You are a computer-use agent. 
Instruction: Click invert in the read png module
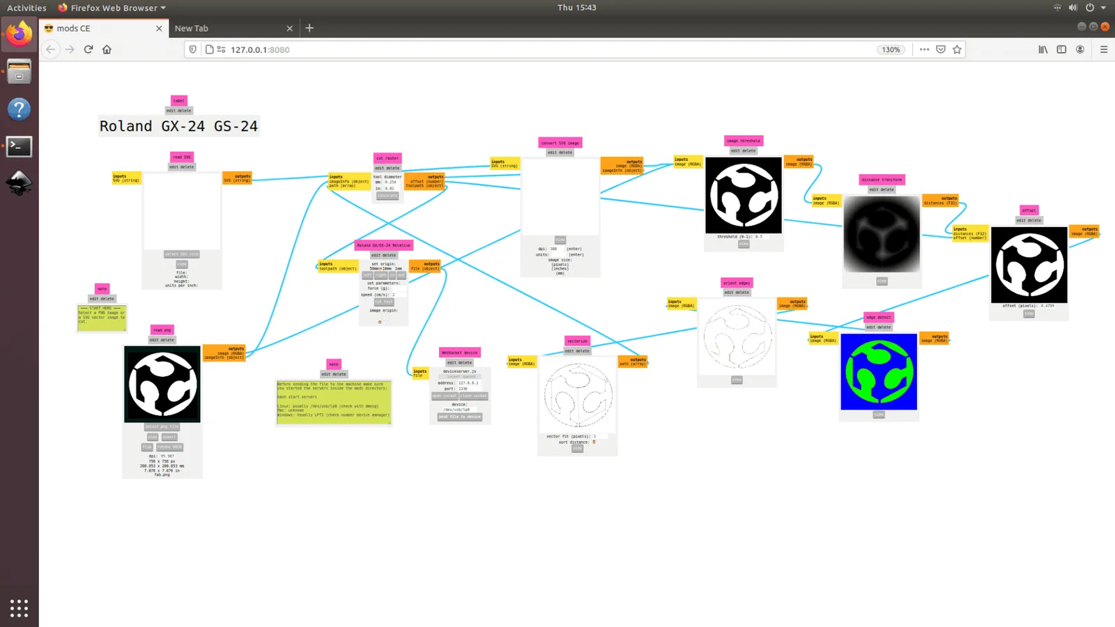tap(169, 438)
